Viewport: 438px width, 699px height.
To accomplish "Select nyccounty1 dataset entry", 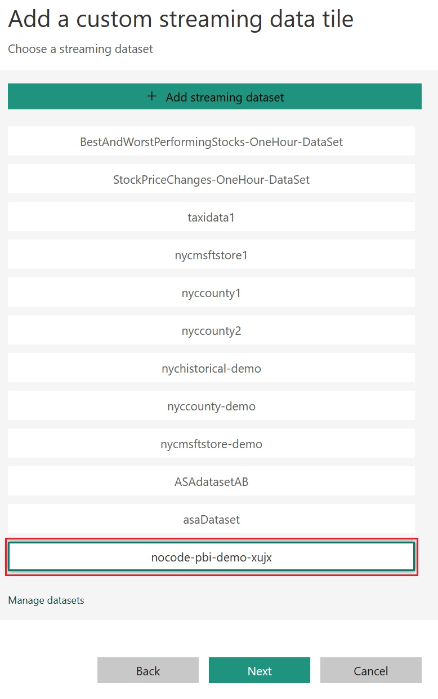I will point(211,292).
